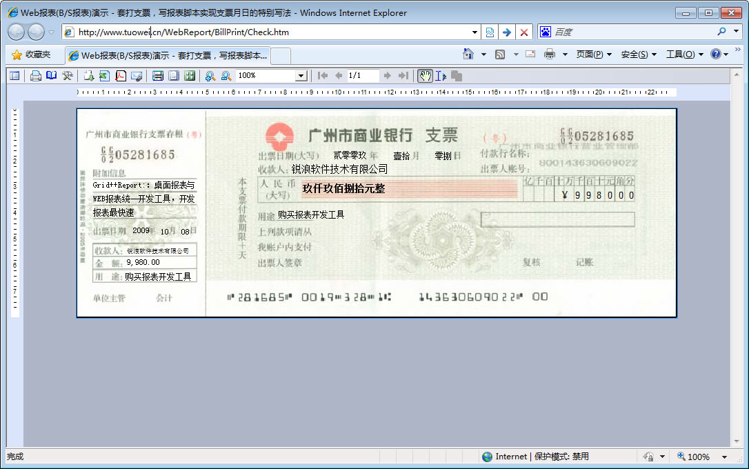Click the stop loading red X

click(x=524, y=32)
